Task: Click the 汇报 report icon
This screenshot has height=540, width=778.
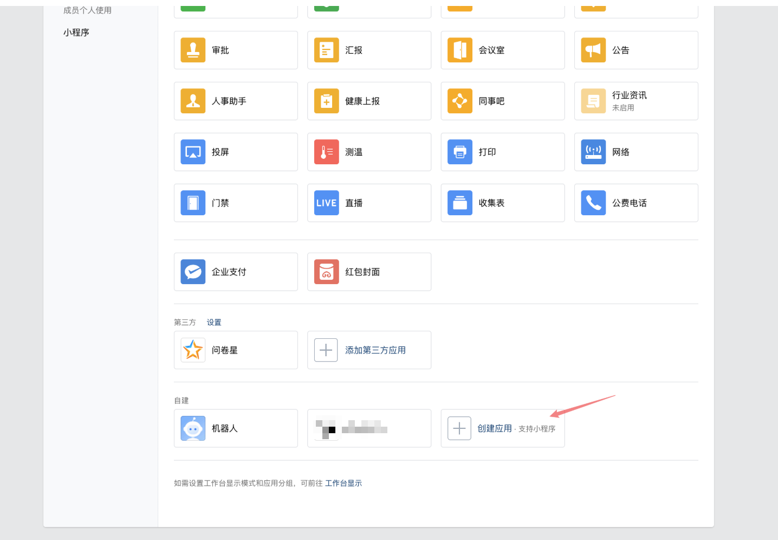Action: tap(326, 50)
